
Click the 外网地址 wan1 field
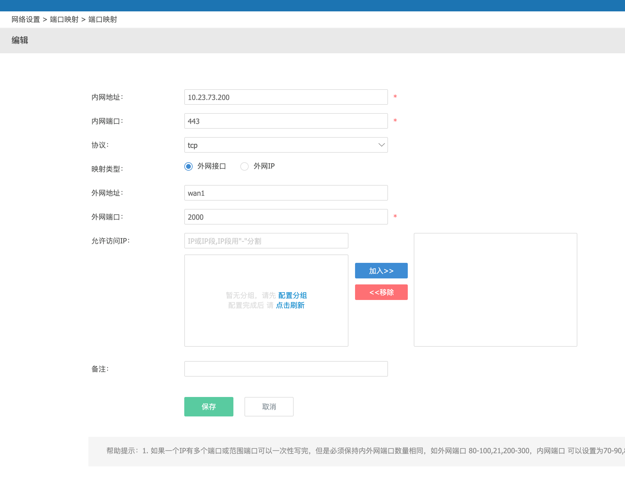[x=286, y=193]
